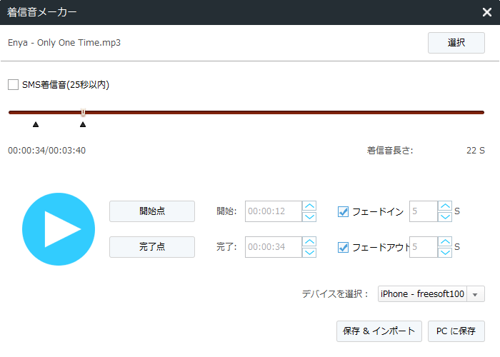
Task: Open the デバイスを選択 device dropdown
Action: tap(431, 294)
